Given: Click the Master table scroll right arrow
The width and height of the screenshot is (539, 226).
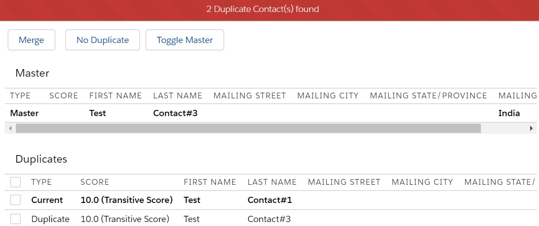Looking at the screenshot, I should (x=531, y=129).
